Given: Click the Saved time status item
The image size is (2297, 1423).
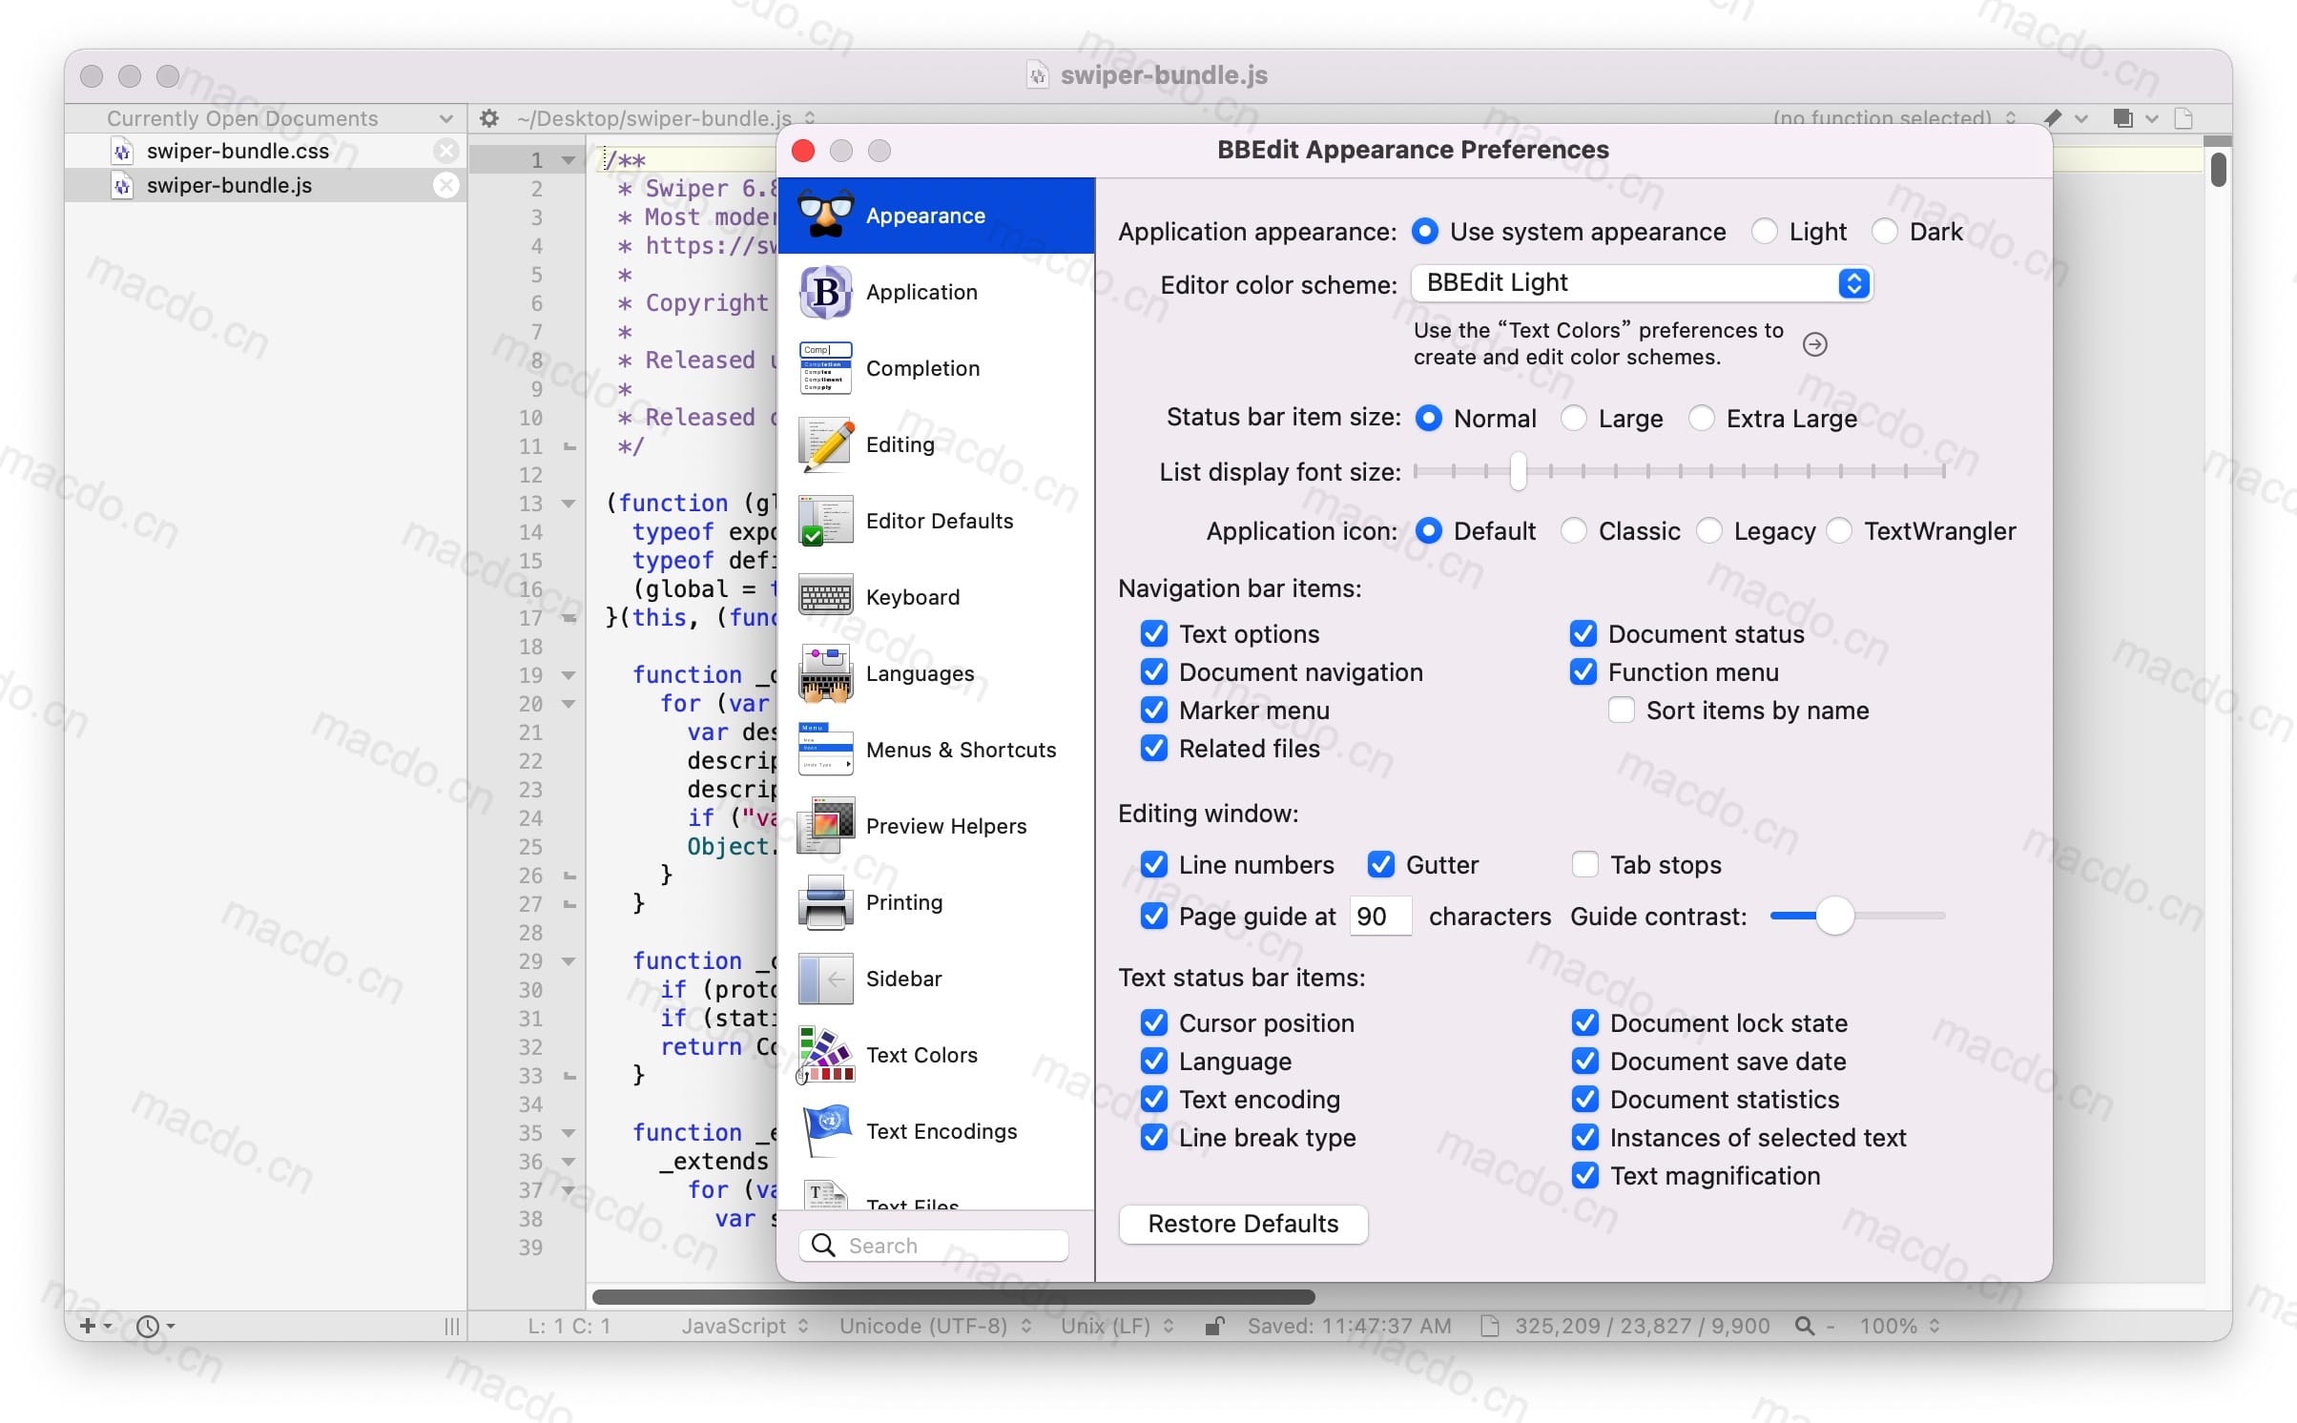Looking at the screenshot, I should (1350, 1326).
